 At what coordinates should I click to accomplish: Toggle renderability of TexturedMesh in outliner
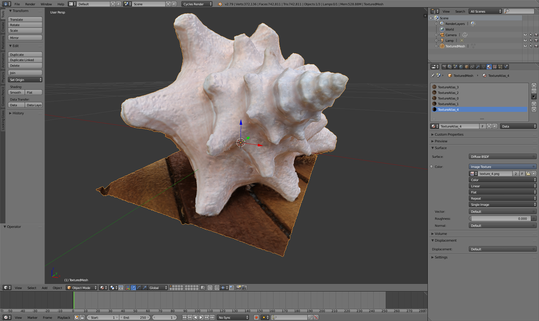(x=536, y=46)
